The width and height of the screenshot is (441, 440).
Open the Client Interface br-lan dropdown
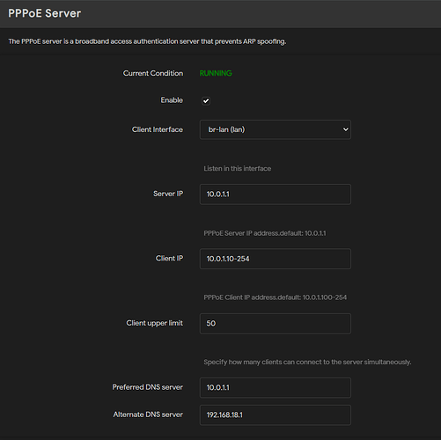(276, 129)
